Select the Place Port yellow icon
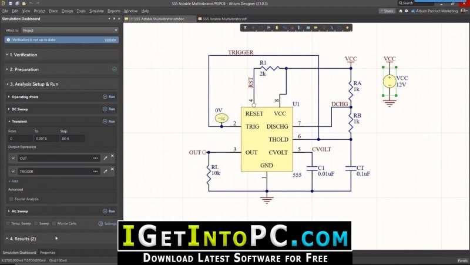 316,28
